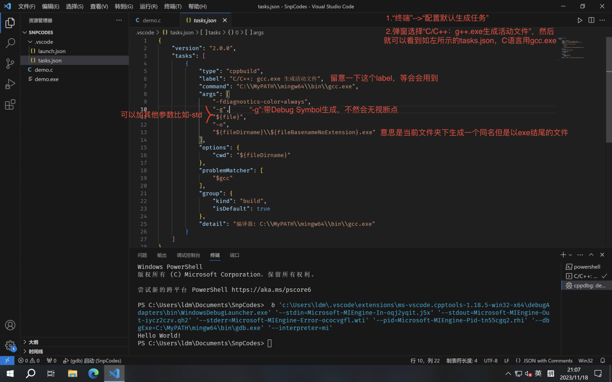612x382 pixels.
Task: Select demo.exe in file explorer
Action: (x=75, y=79)
